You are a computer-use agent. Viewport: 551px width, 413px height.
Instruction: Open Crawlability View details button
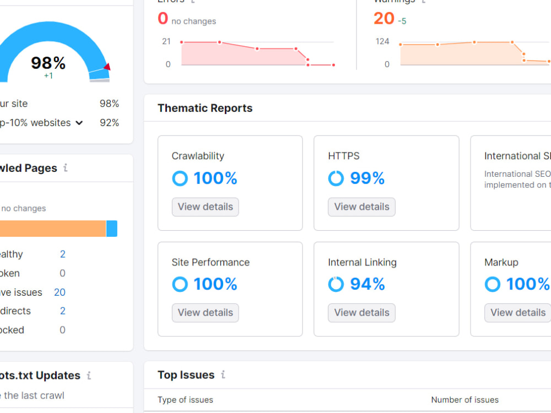coord(205,207)
